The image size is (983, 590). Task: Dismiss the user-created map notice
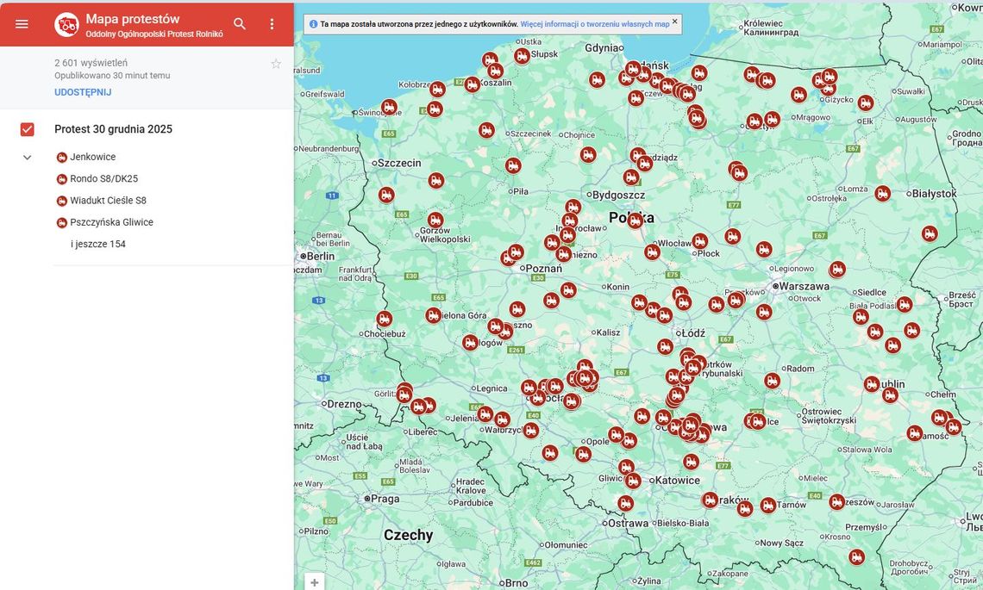coord(673,23)
